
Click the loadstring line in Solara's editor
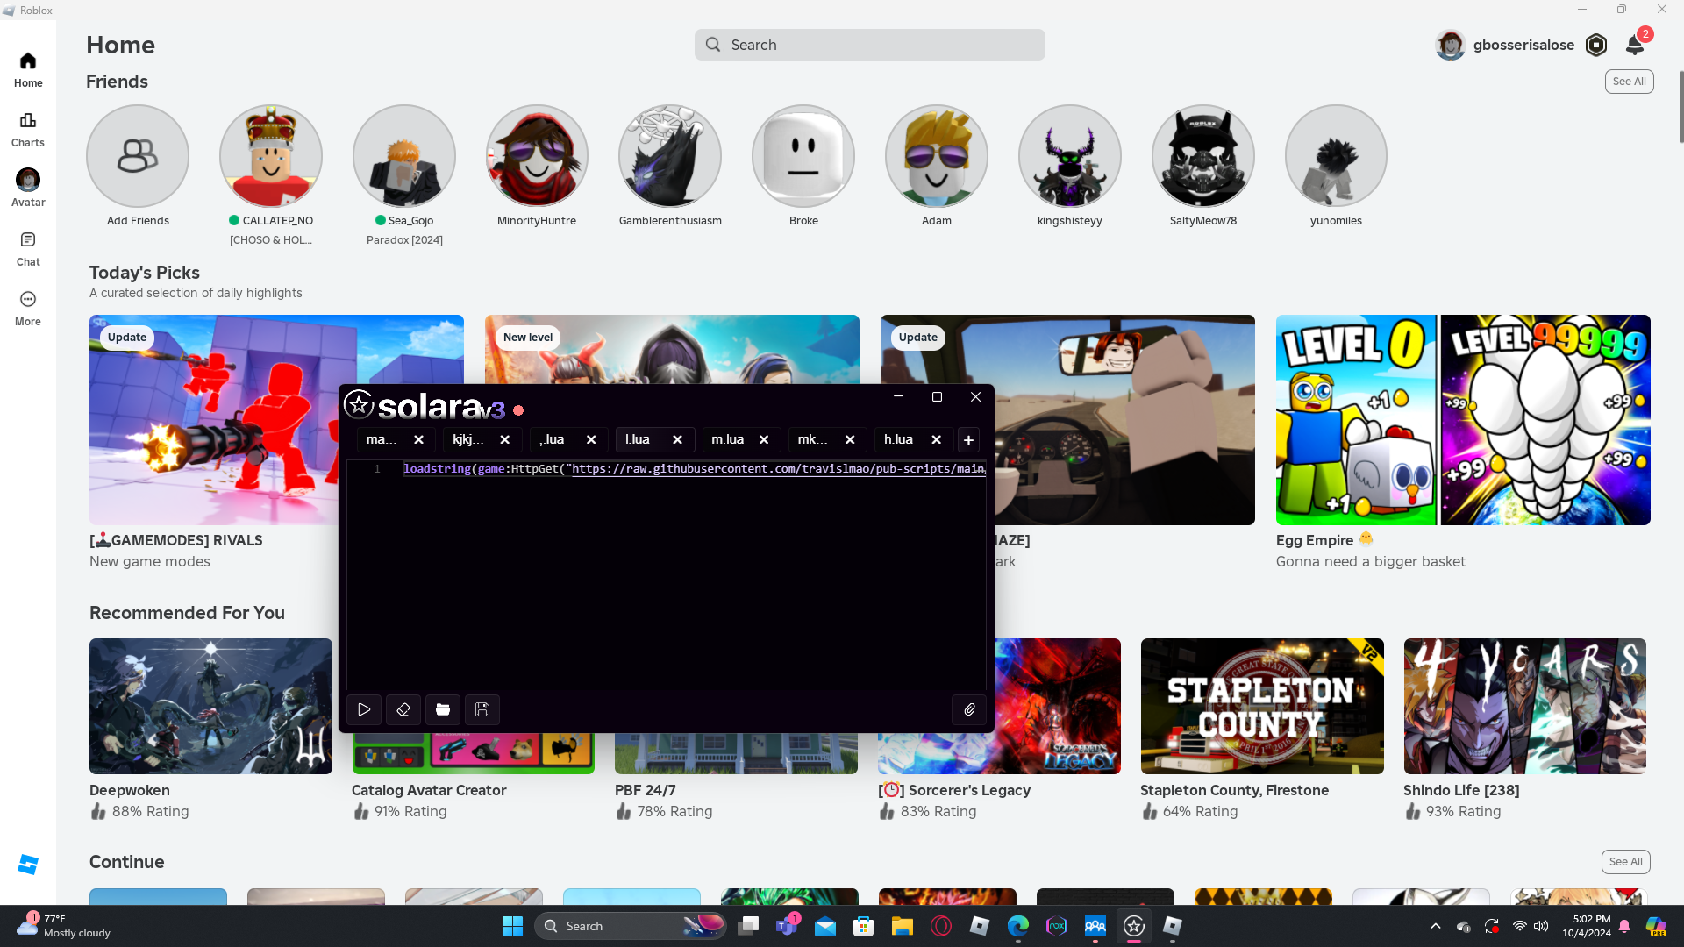[x=693, y=469]
